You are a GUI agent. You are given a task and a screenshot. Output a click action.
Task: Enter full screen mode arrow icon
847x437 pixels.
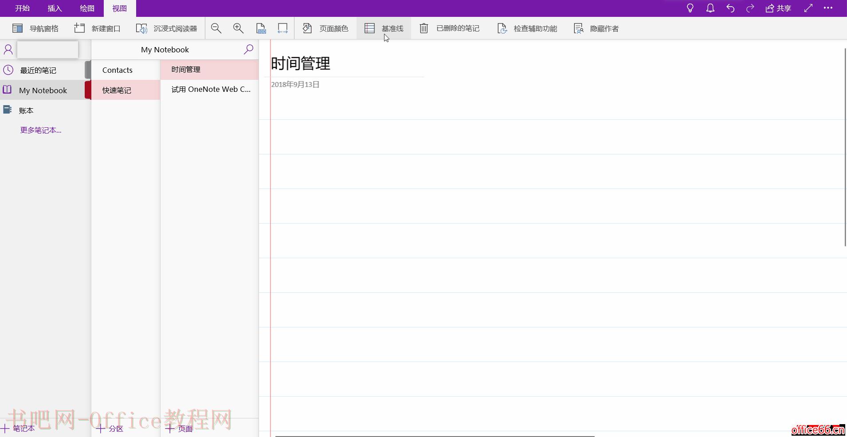coord(808,8)
